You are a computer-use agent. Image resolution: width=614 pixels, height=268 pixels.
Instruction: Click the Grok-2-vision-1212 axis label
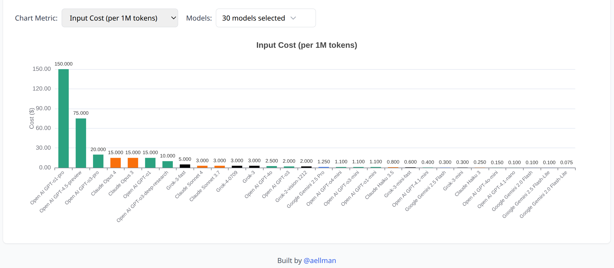(291, 186)
